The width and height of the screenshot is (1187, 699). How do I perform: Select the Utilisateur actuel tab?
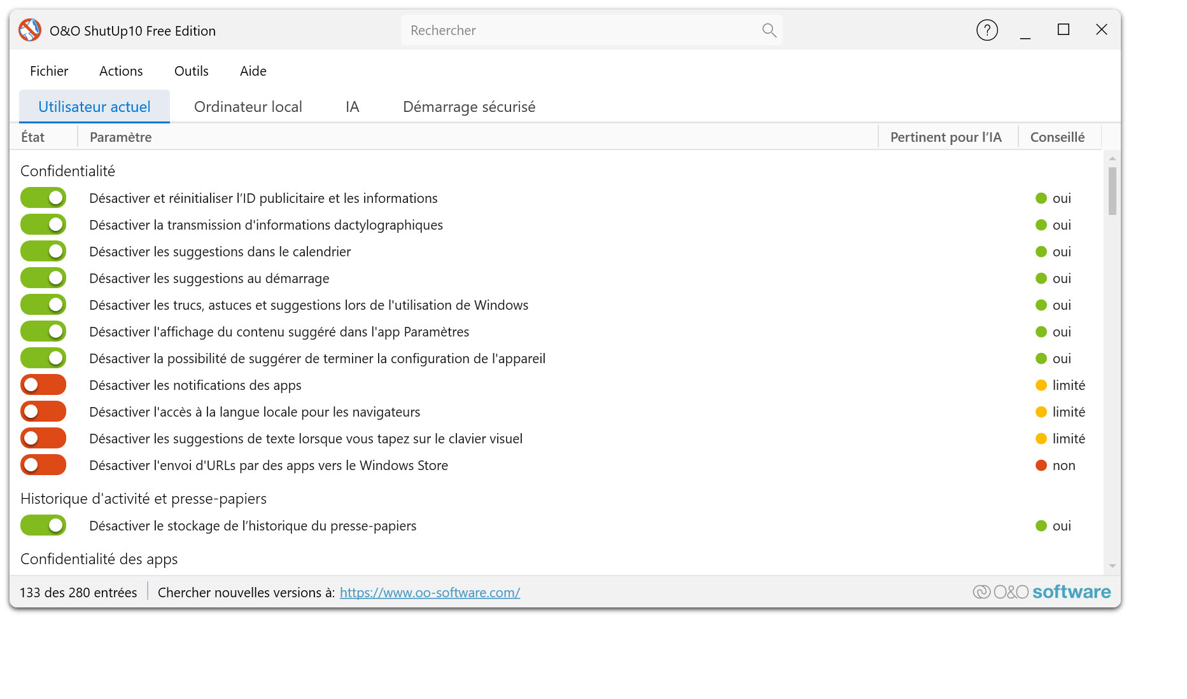point(94,106)
